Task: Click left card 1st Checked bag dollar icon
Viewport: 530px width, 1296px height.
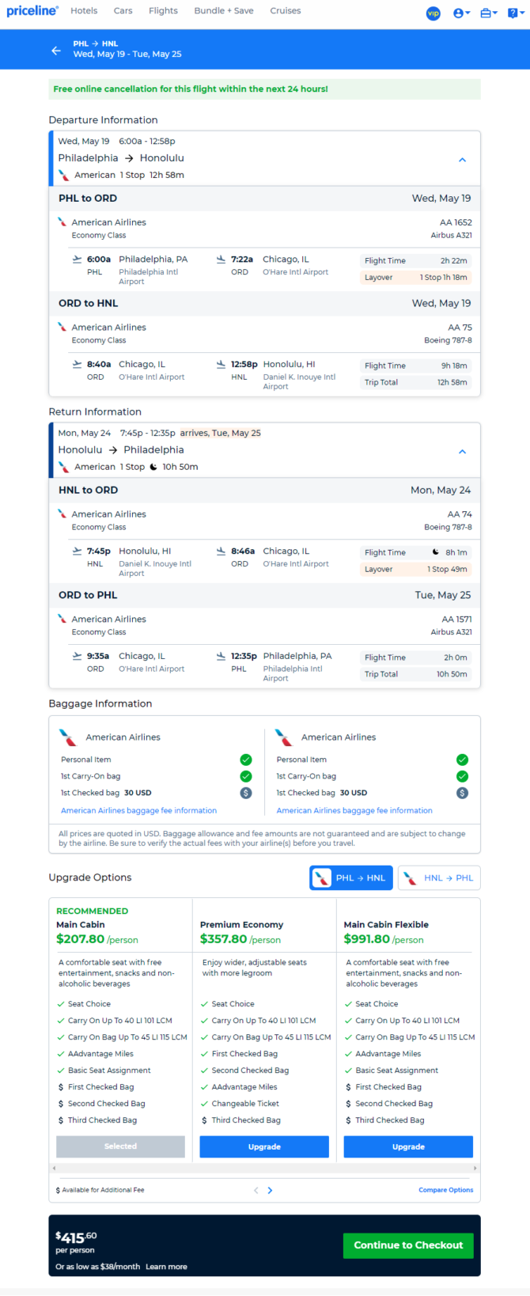Action: 246,793
